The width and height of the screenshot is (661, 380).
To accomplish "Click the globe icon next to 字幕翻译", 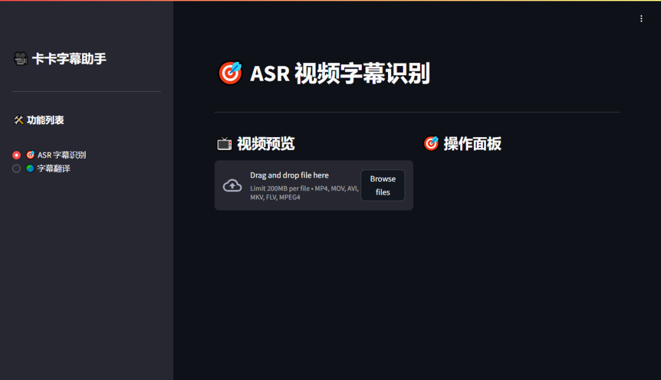I will [31, 168].
